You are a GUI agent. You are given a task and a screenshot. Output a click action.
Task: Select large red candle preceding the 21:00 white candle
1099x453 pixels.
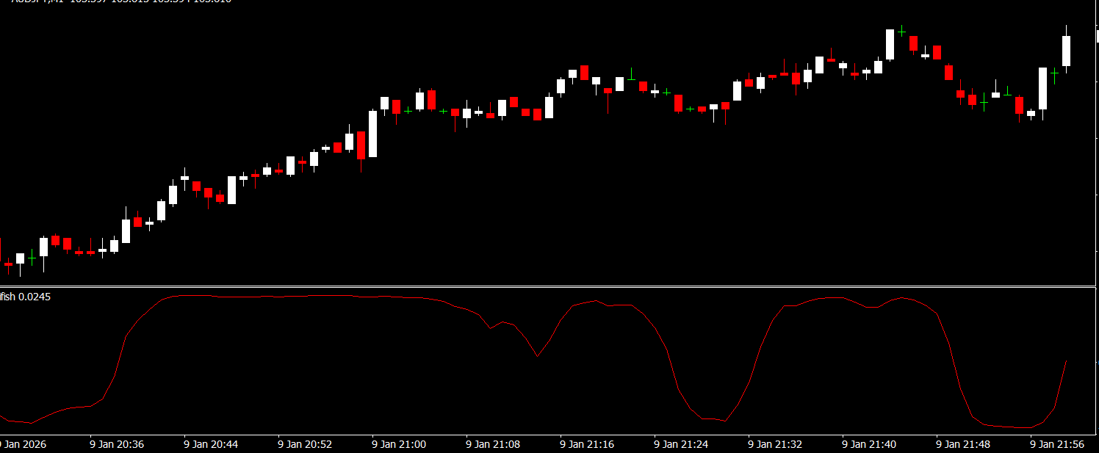[x=361, y=145]
